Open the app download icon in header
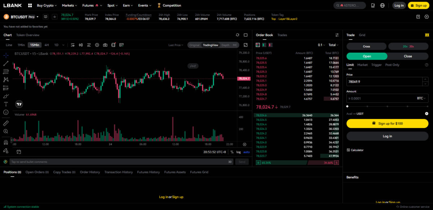433x210 pixels. tap(373, 5)
